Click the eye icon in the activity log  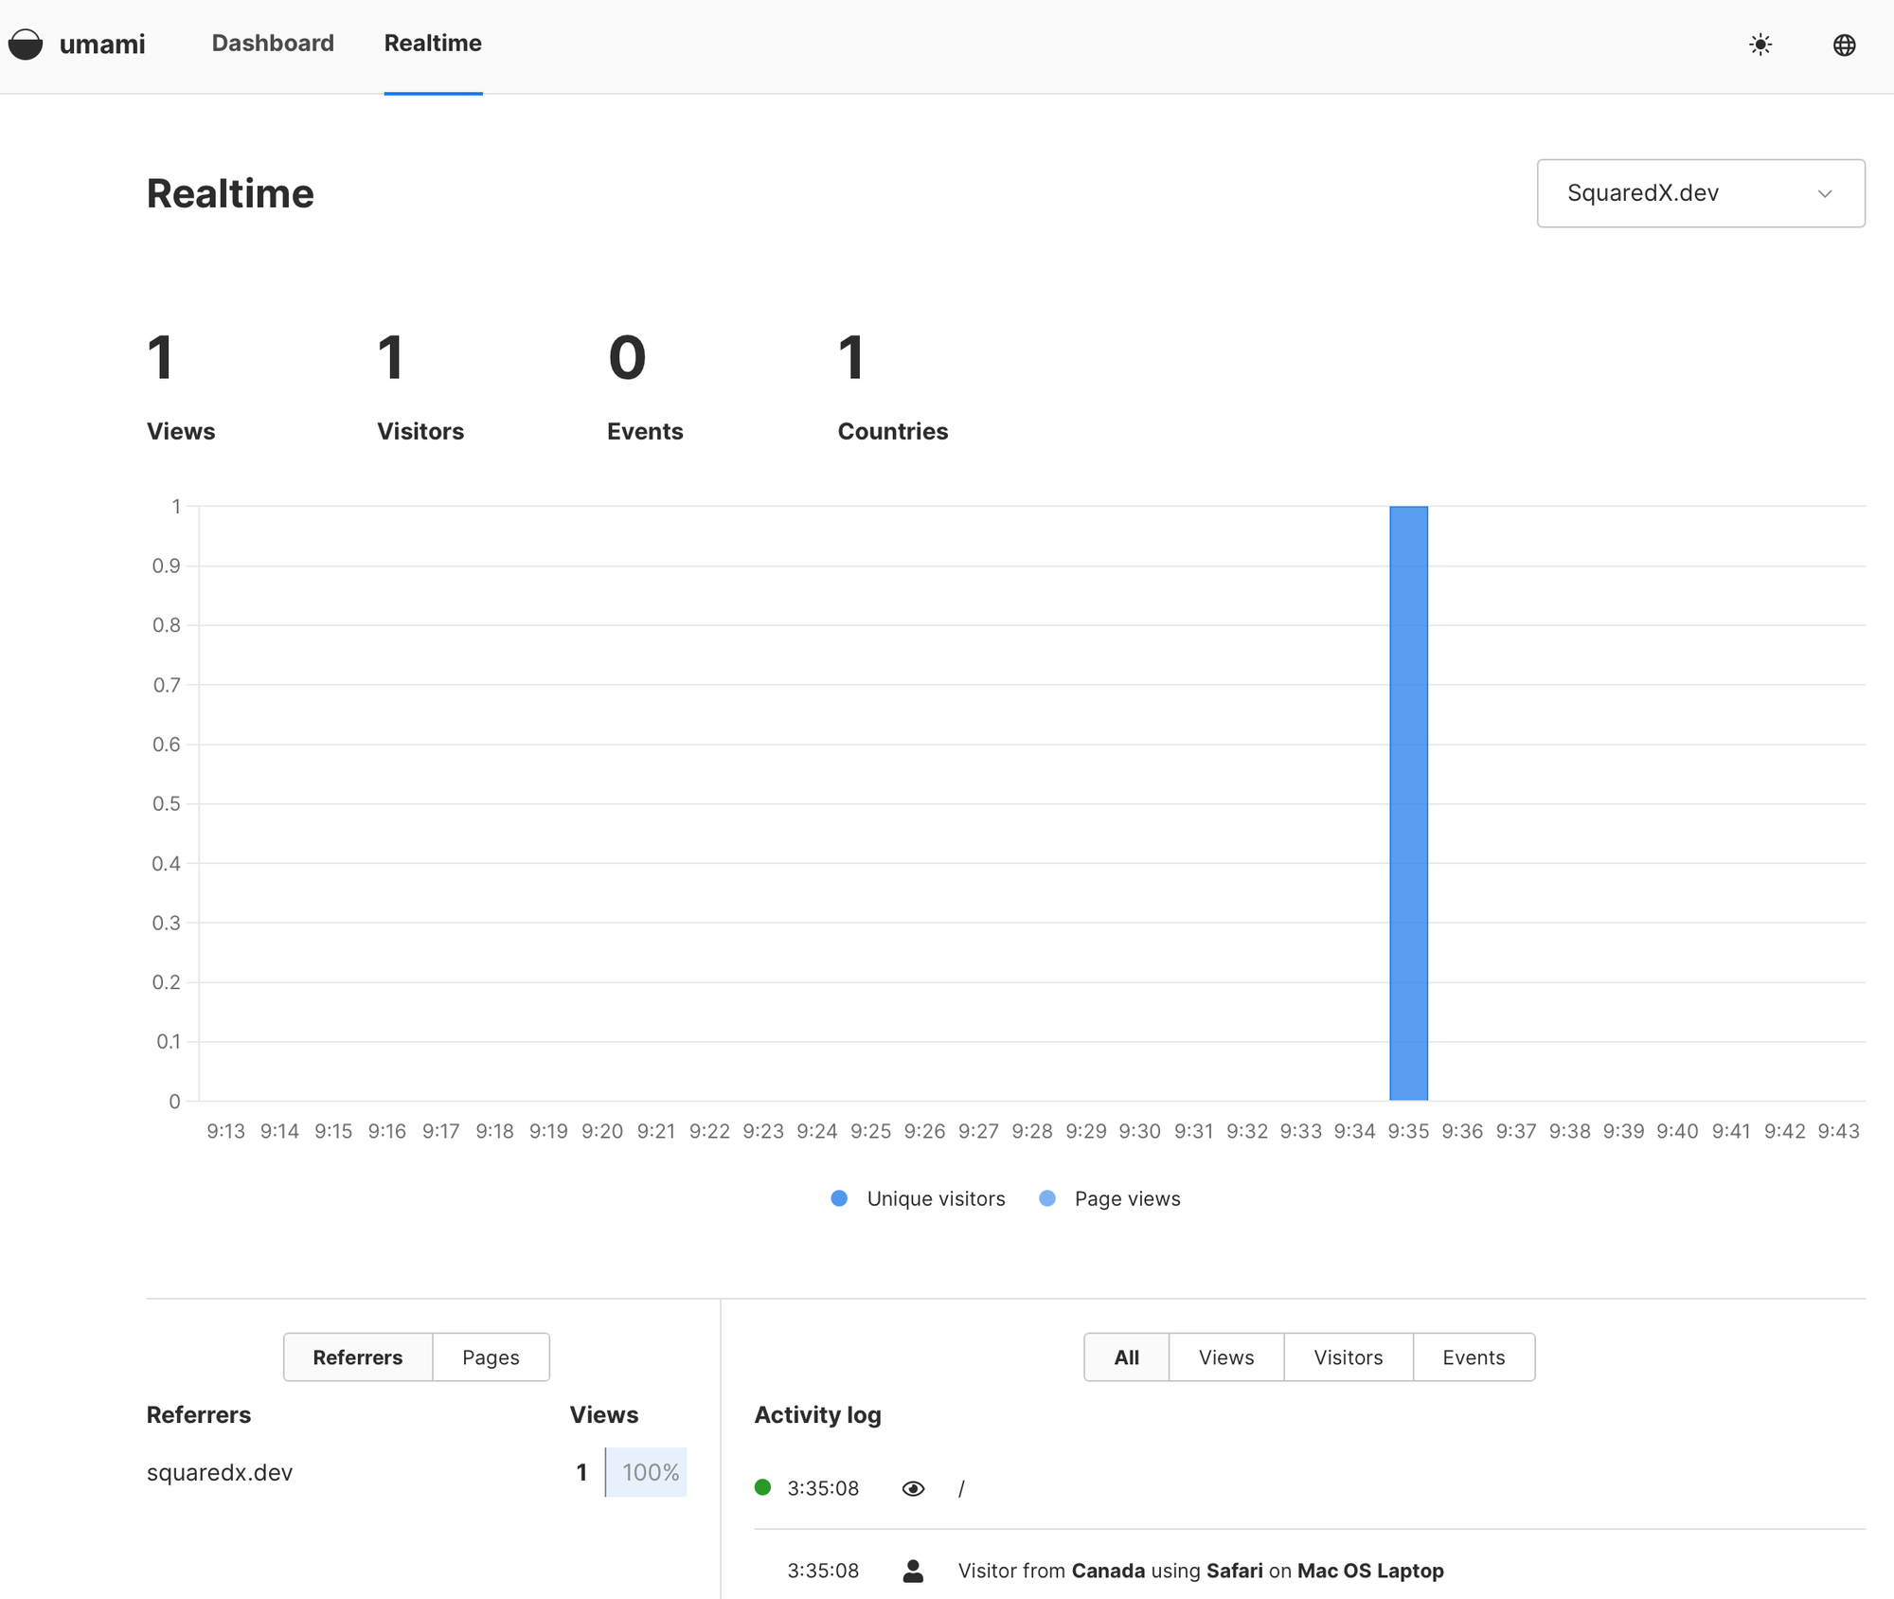pos(913,1488)
